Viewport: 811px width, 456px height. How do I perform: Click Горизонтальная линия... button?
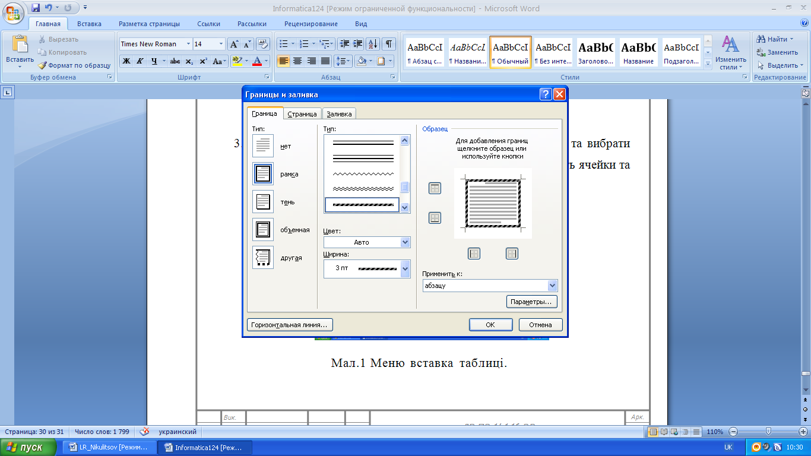click(x=290, y=325)
